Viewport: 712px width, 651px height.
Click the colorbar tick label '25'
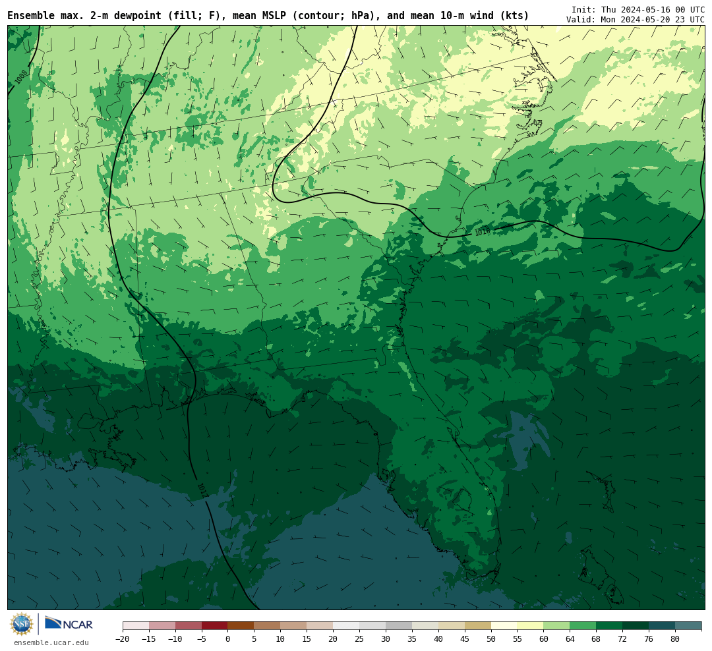360,639
